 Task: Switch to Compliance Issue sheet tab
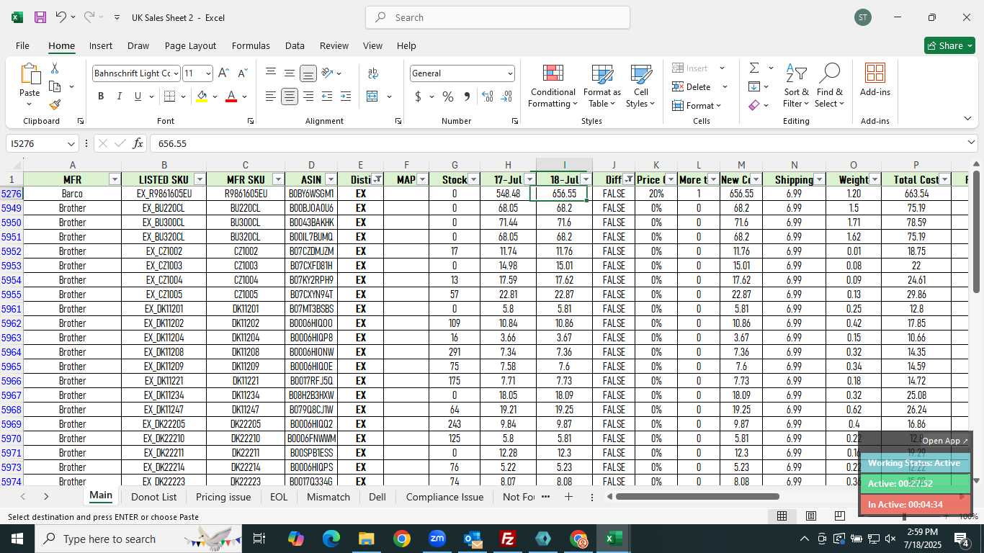[444, 497]
